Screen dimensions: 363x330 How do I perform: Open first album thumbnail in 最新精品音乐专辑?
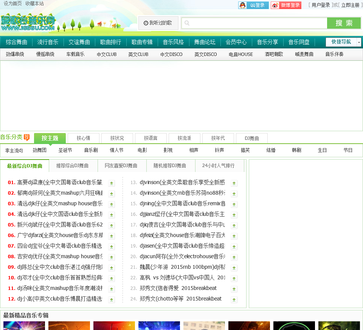tap(24, 325)
